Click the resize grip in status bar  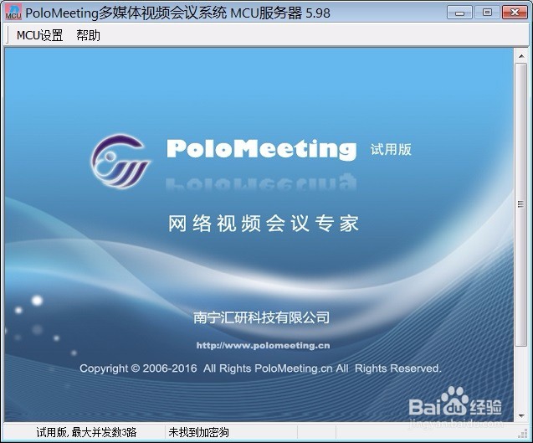(x=522, y=433)
